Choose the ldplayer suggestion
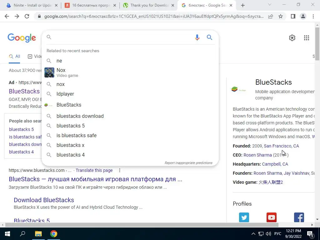The width and height of the screenshot is (320, 240). pos(130,94)
